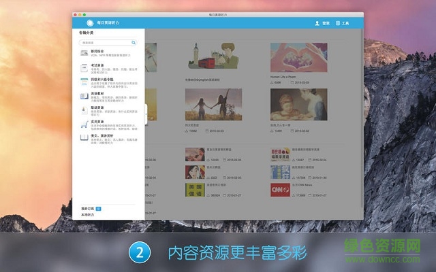Click the app logo in the blue header

90,23
